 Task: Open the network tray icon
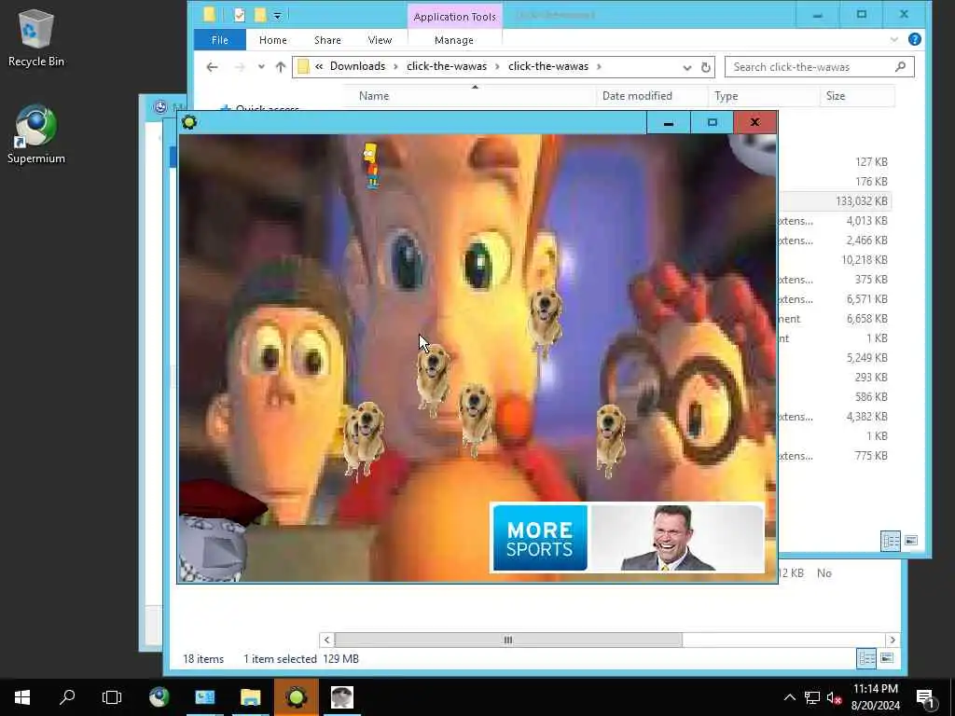(812, 697)
